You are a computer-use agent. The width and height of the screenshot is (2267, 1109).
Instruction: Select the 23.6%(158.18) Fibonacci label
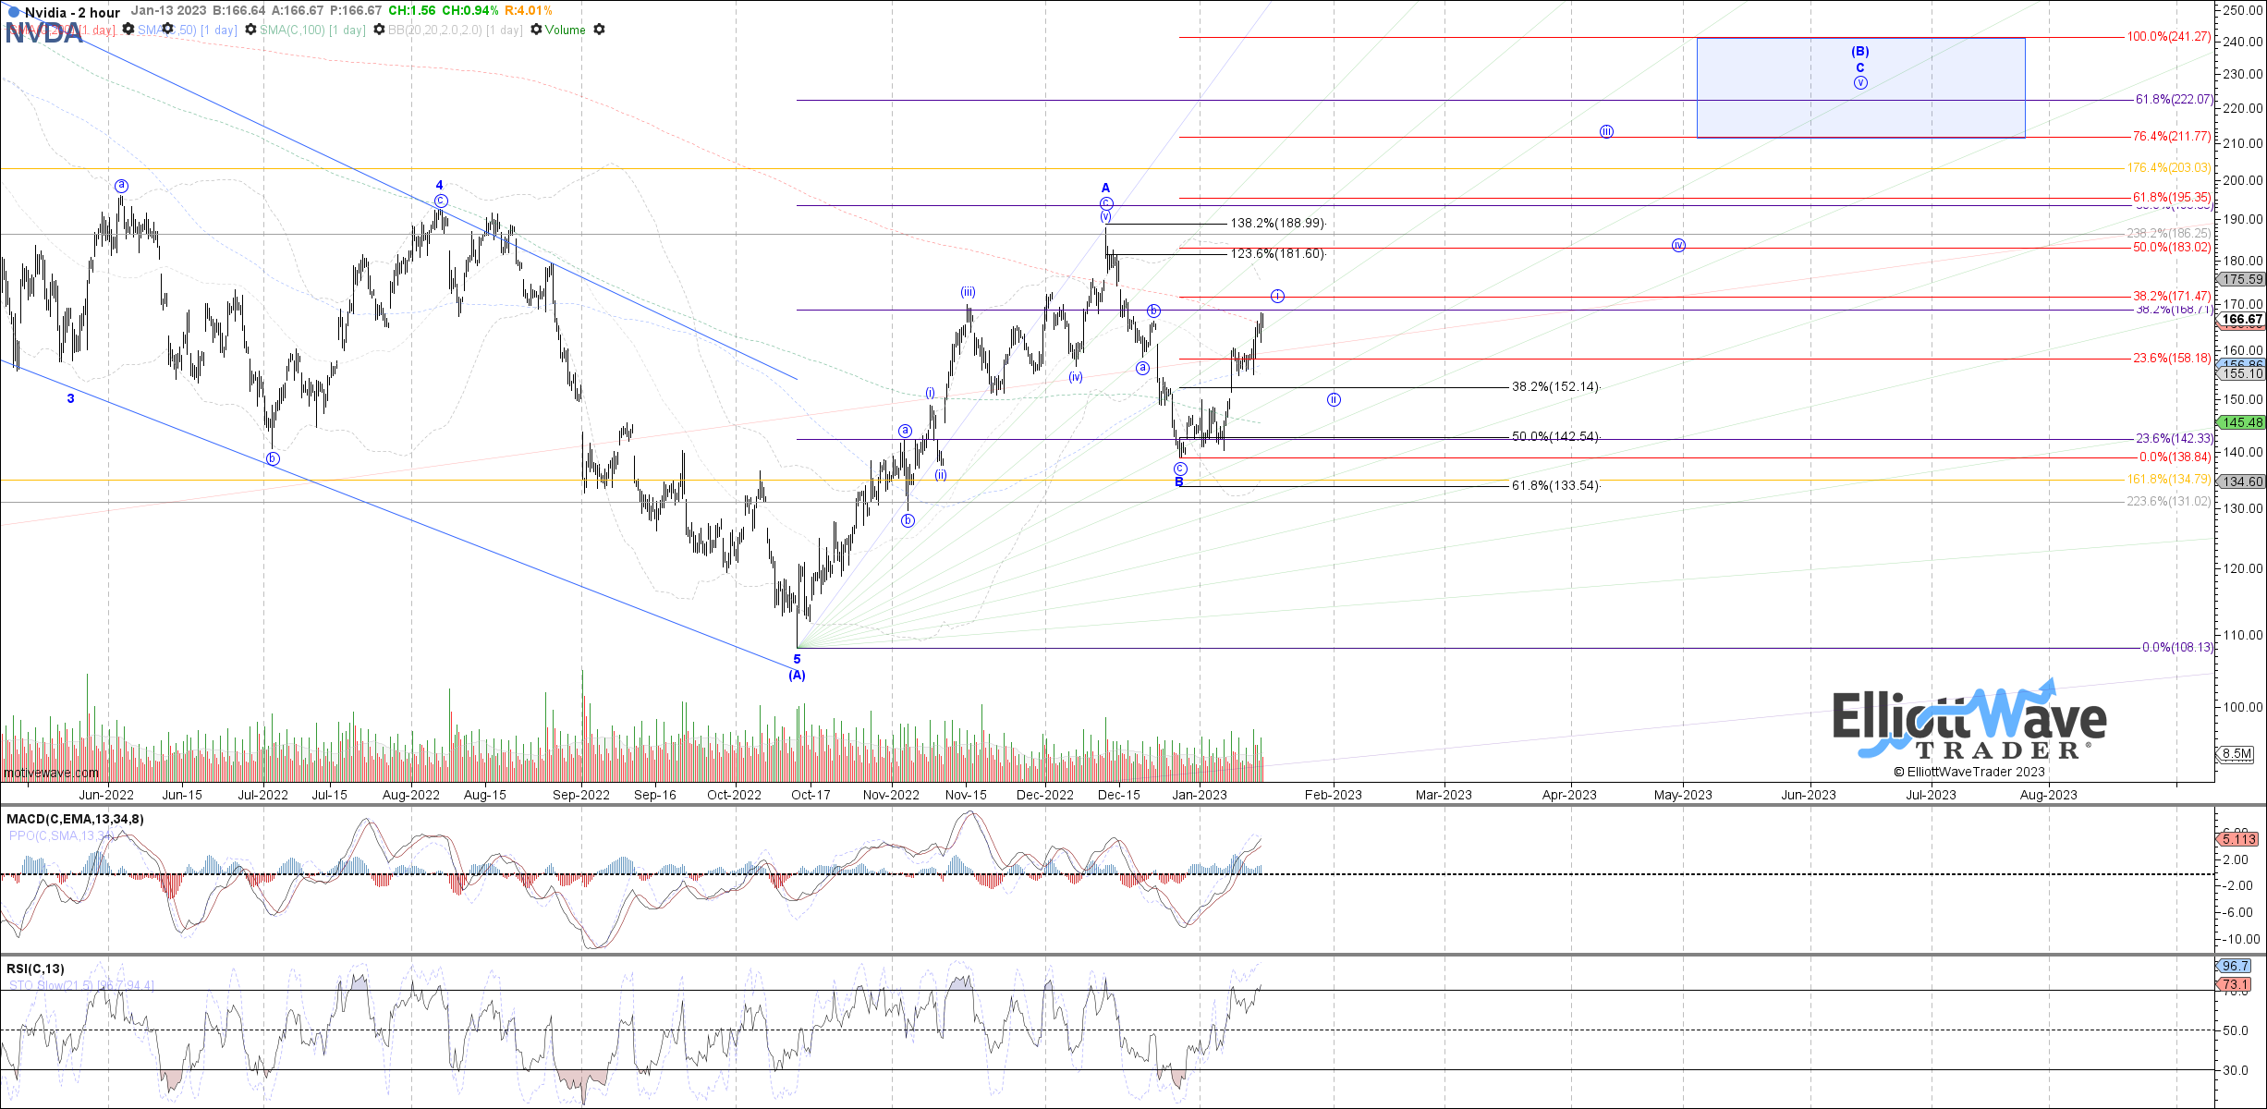(x=2172, y=359)
